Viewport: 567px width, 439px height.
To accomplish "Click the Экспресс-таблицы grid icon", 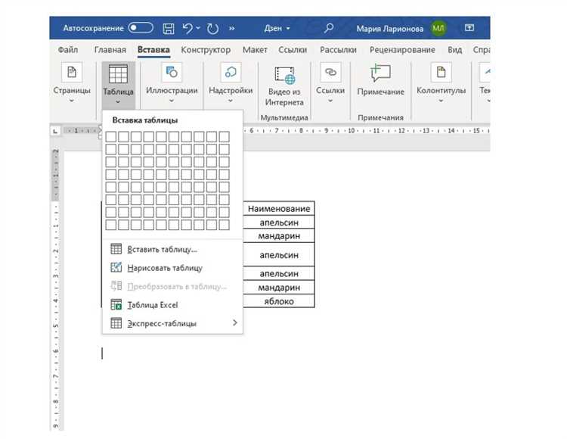I will 116,323.
